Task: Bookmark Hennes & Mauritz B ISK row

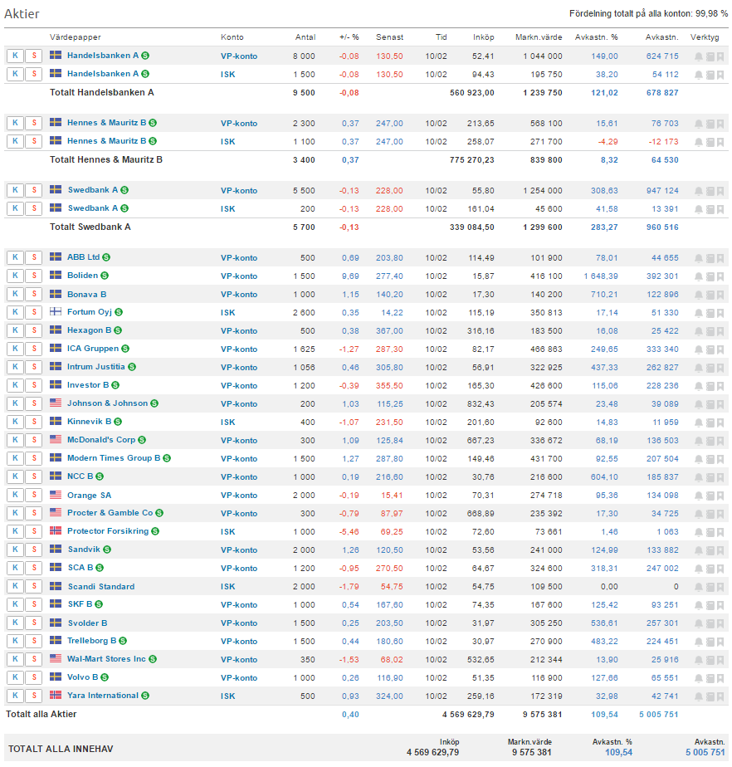Action: pyautogui.click(x=720, y=142)
